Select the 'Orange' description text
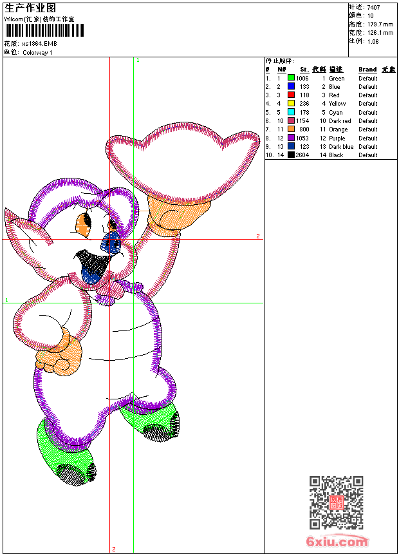The image size is (399, 554). 339,129
